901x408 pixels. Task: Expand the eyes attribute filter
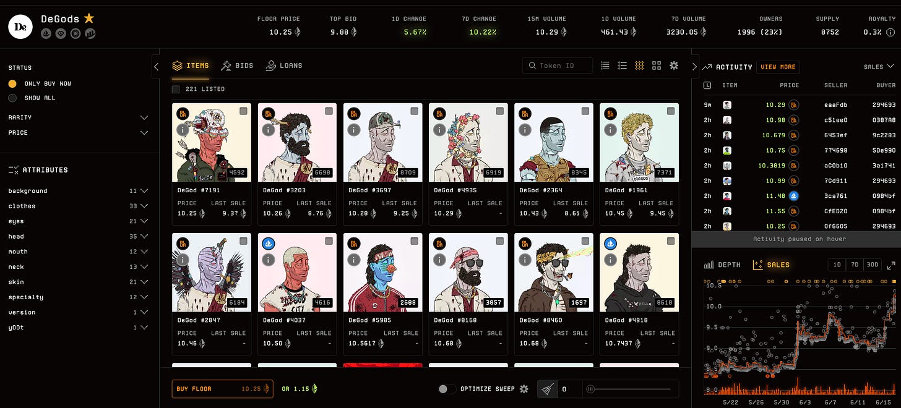click(78, 221)
